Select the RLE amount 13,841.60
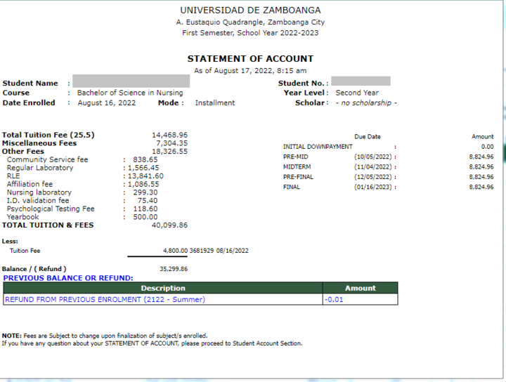 [x=146, y=176]
